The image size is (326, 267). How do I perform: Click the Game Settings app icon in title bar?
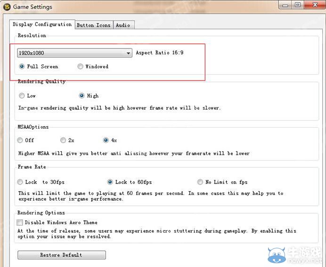click(x=7, y=7)
